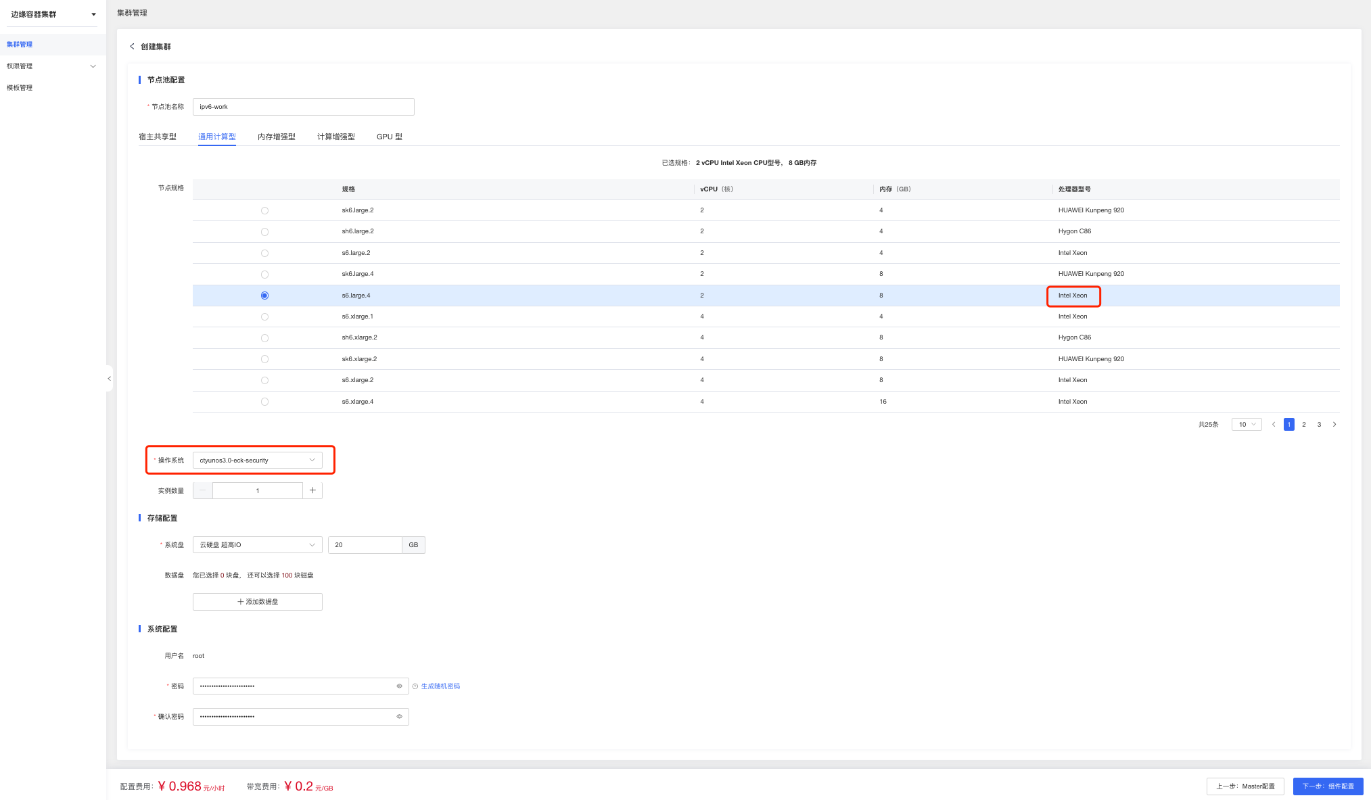
Task: Choose the sh6.xlarge.2 radio option
Action: (264, 338)
